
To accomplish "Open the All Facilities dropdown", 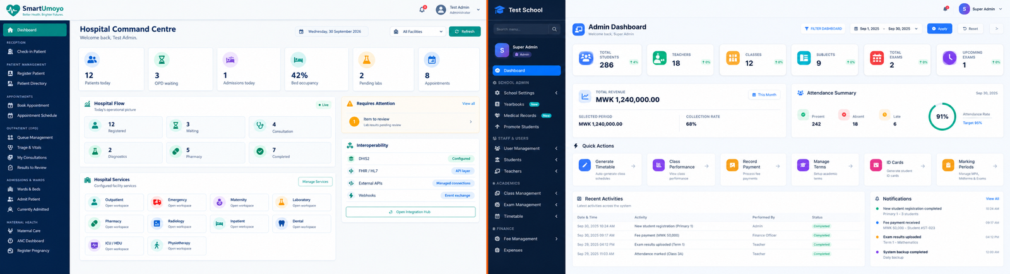I will click(418, 32).
